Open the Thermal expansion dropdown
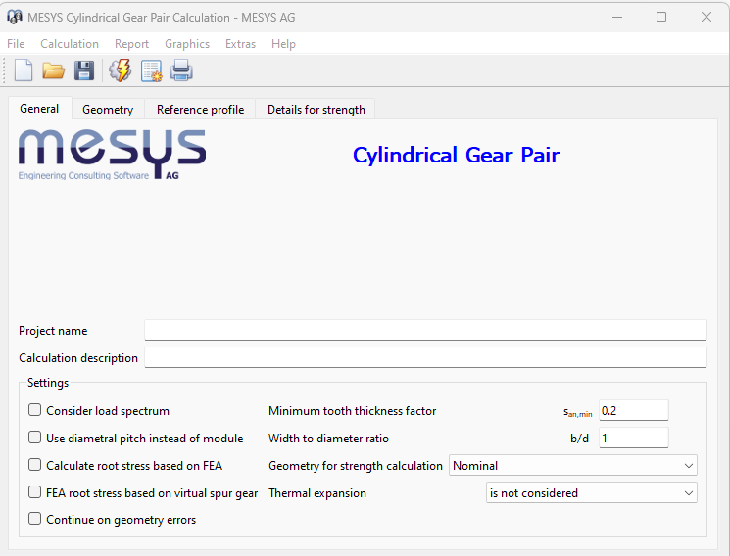730x556 pixels. coord(591,493)
